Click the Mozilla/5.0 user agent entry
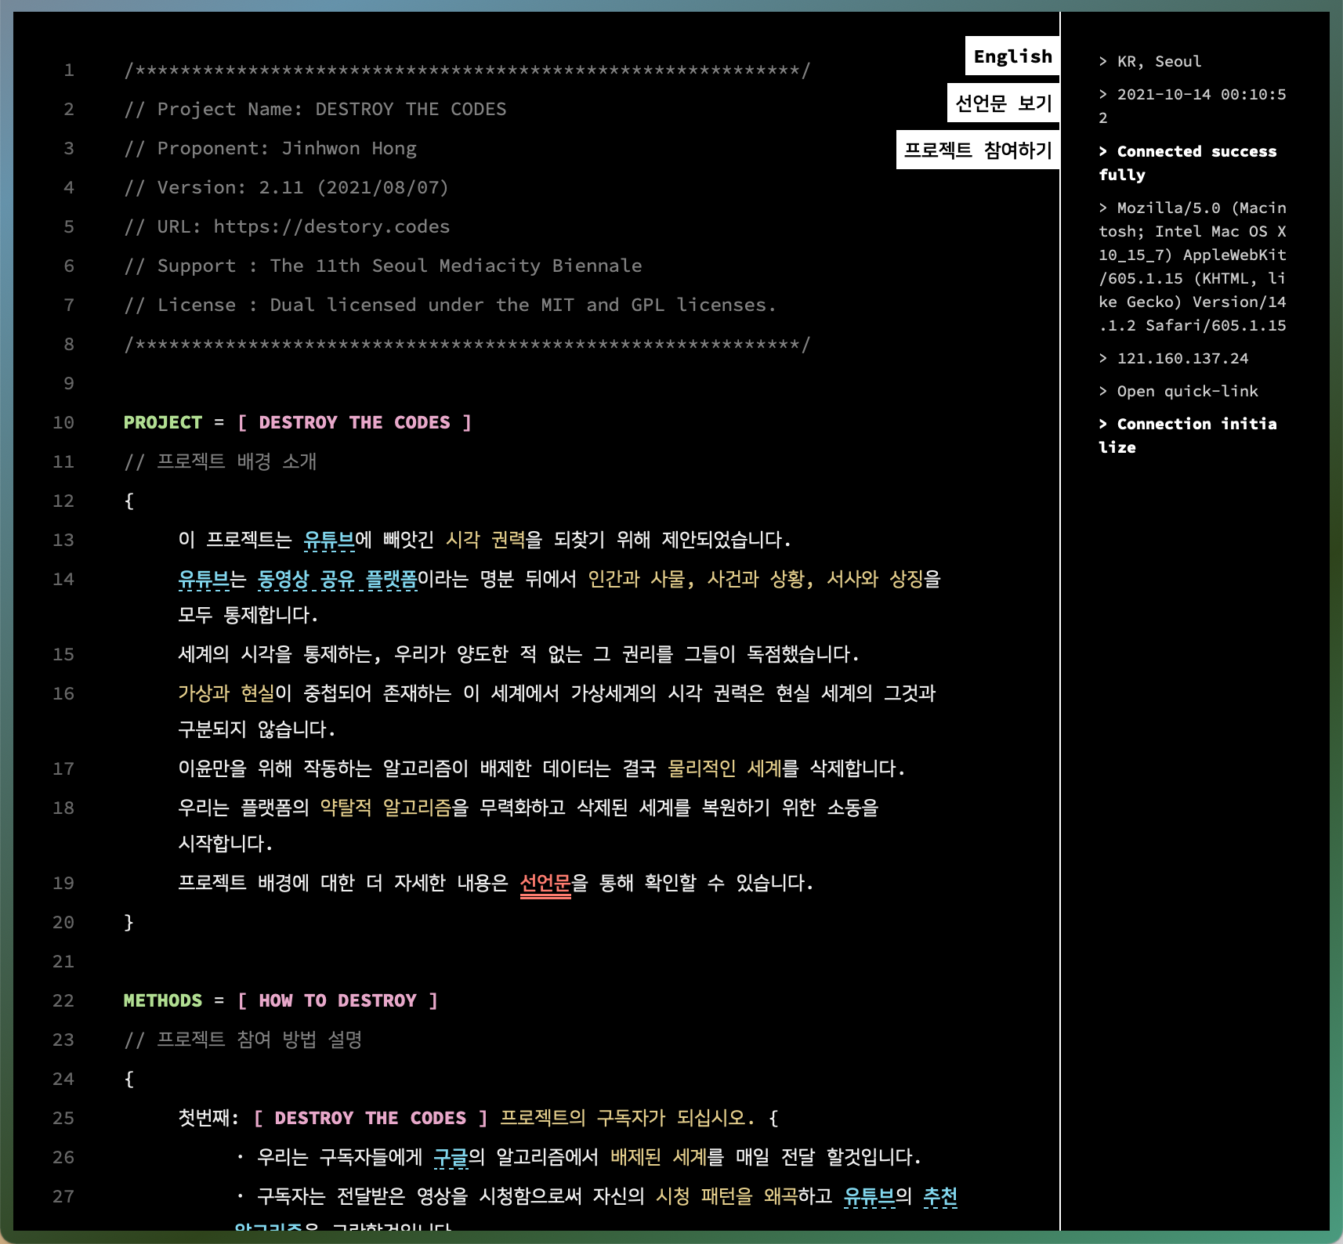The width and height of the screenshot is (1343, 1244). click(x=1192, y=266)
